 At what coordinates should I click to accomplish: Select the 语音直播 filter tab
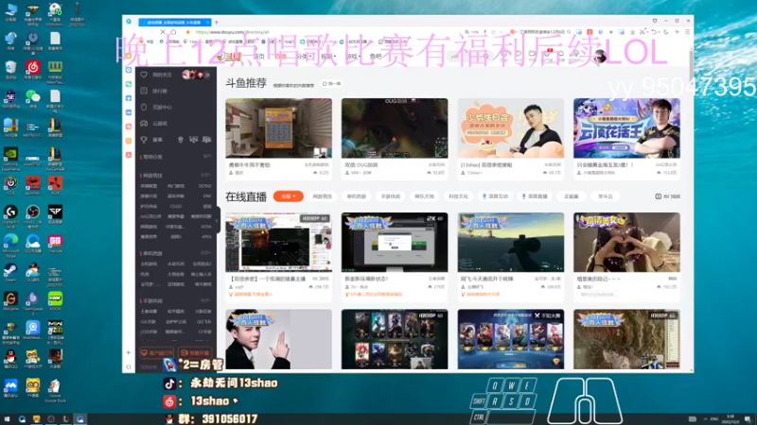(x=535, y=196)
